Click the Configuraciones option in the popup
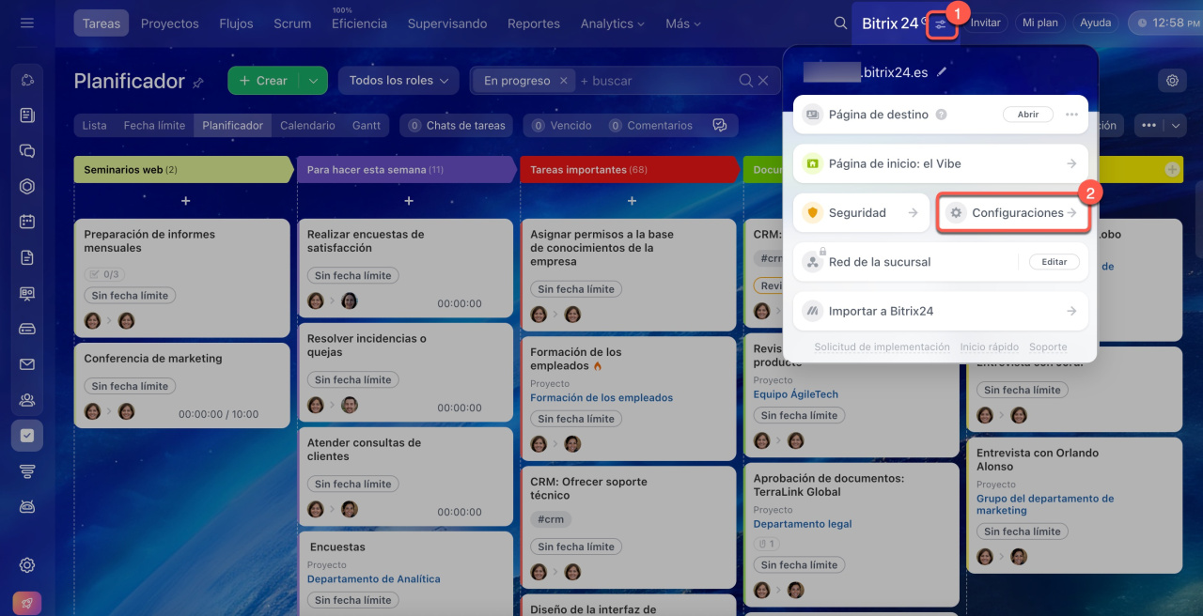This screenshot has height=616, width=1203. pos(1013,213)
